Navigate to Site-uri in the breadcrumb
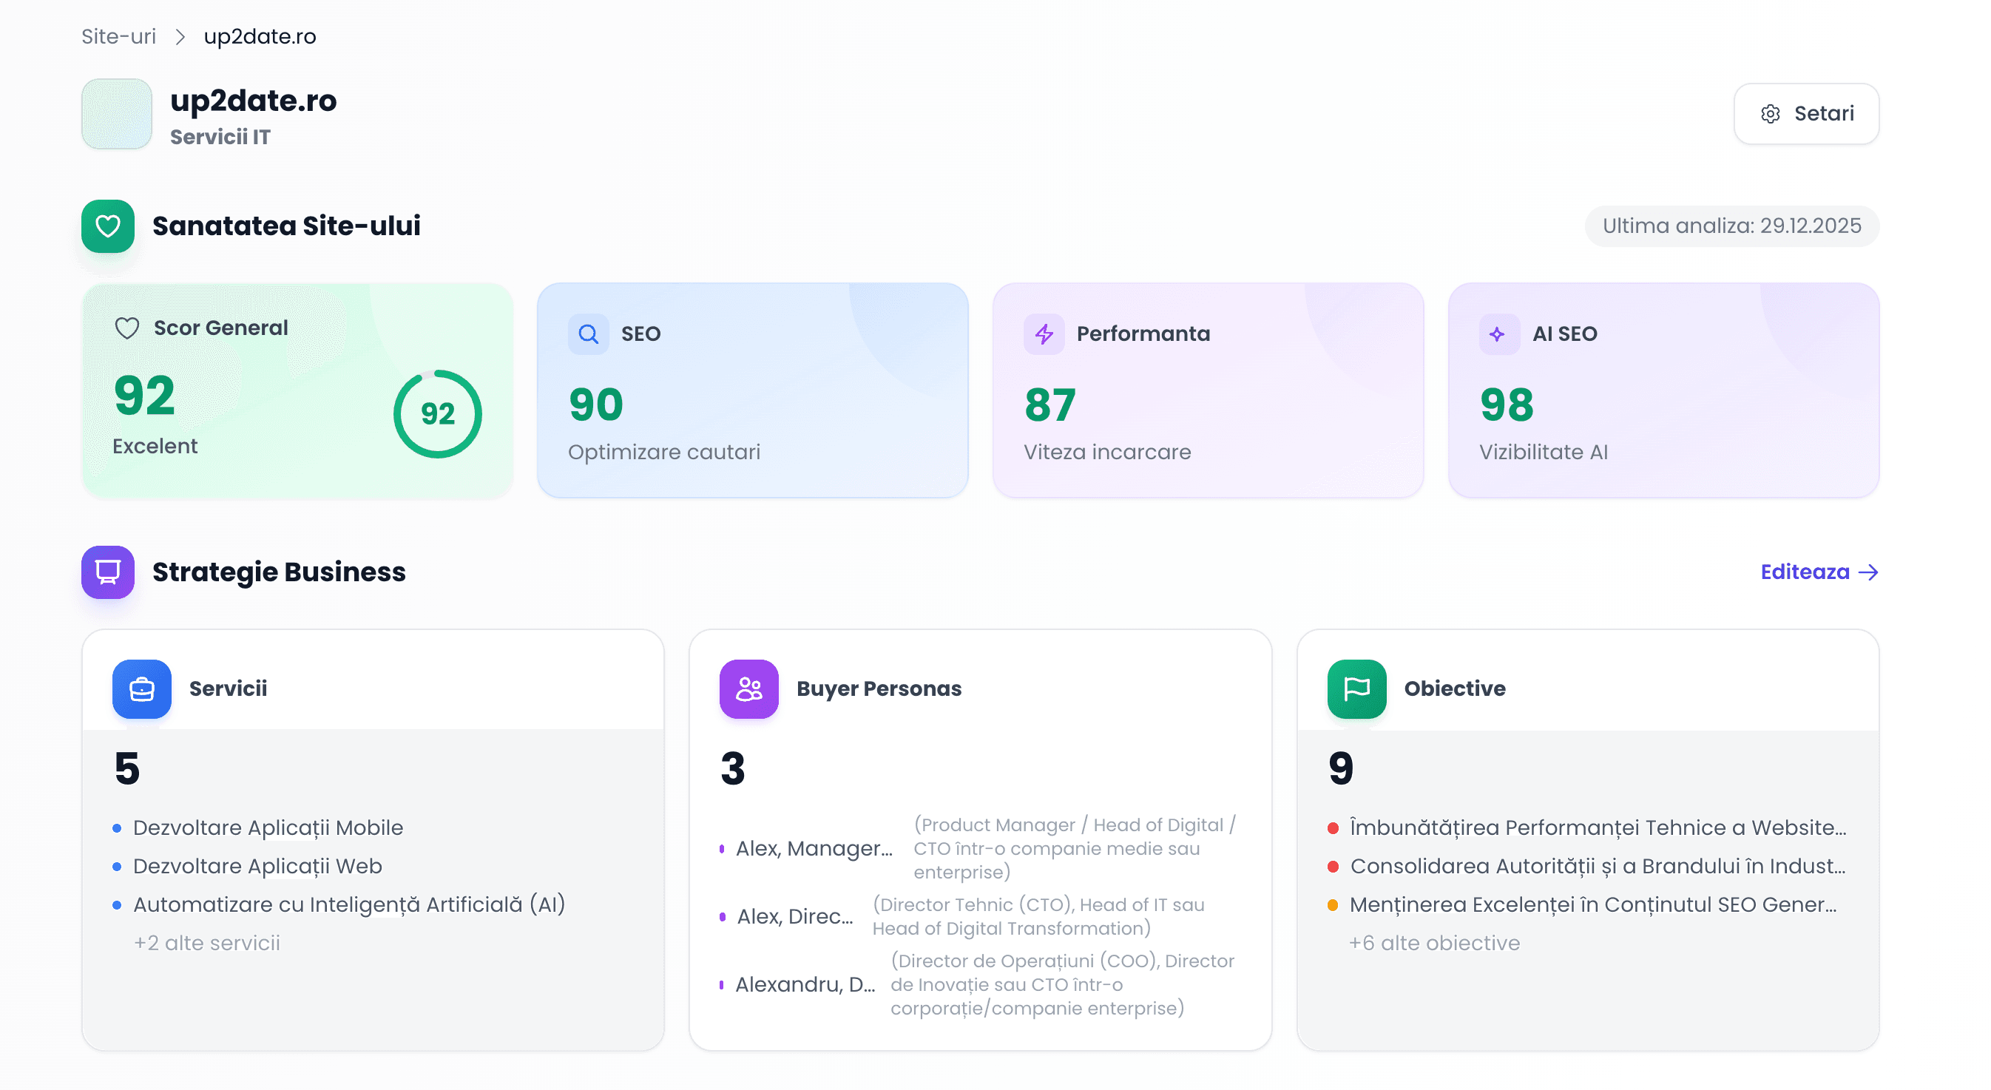1991x1090 pixels. (x=118, y=35)
